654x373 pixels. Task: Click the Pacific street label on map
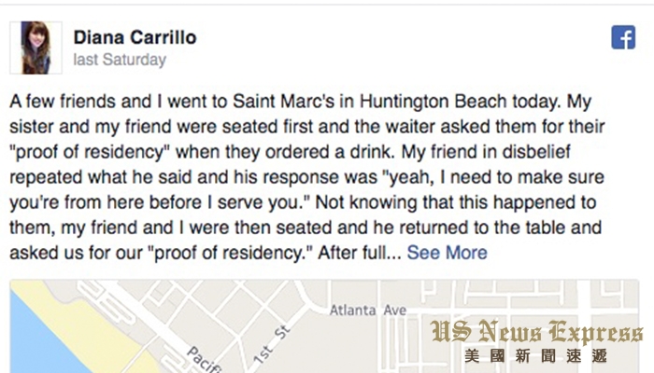click(203, 359)
